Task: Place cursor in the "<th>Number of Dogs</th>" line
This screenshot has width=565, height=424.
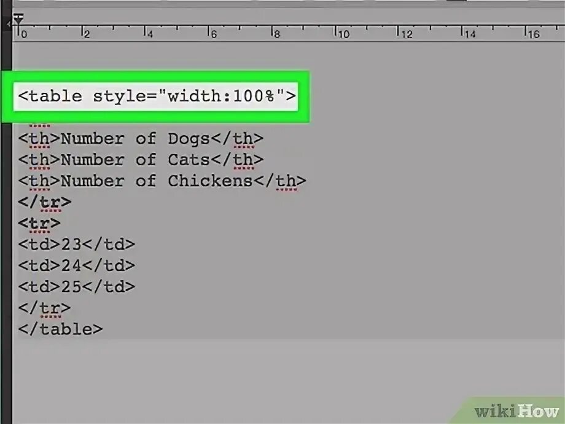Action: click(141, 138)
